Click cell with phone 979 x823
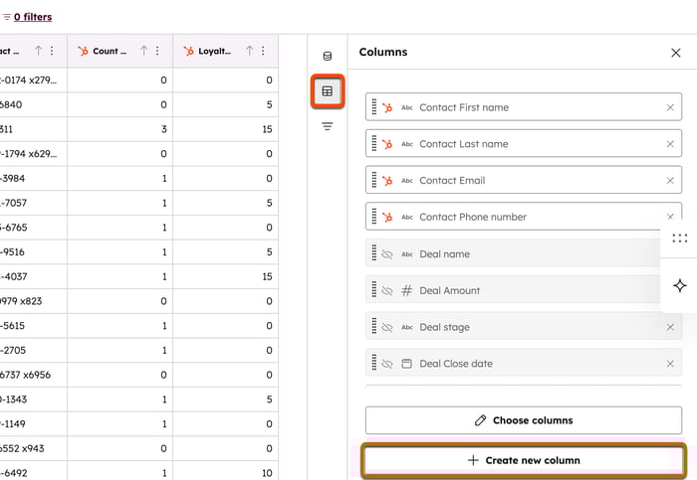This screenshot has height=480, width=697. pos(33,301)
